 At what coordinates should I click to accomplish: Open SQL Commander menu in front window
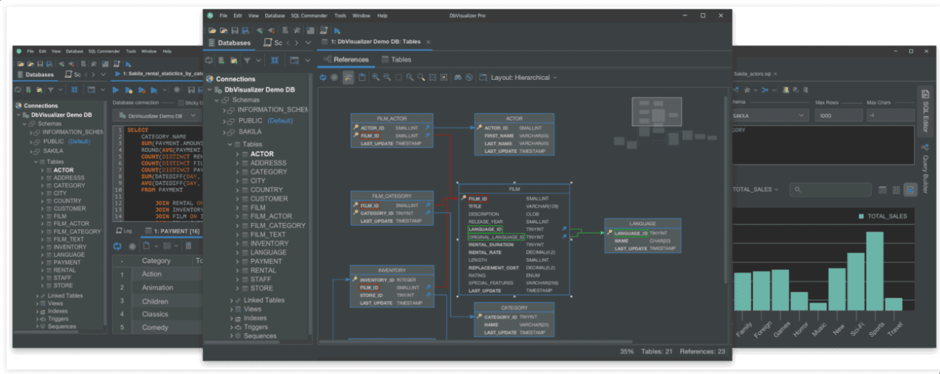(x=309, y=15)
